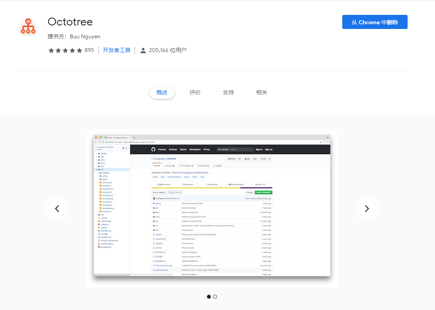
Task: Open the 相关 tab
Action: pyautogui.click(x=261, y=92)
